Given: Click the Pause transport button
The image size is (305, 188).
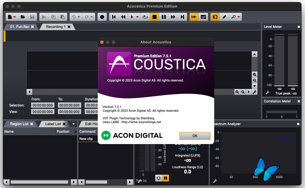Looking at the screenshot, I should 164,17.
